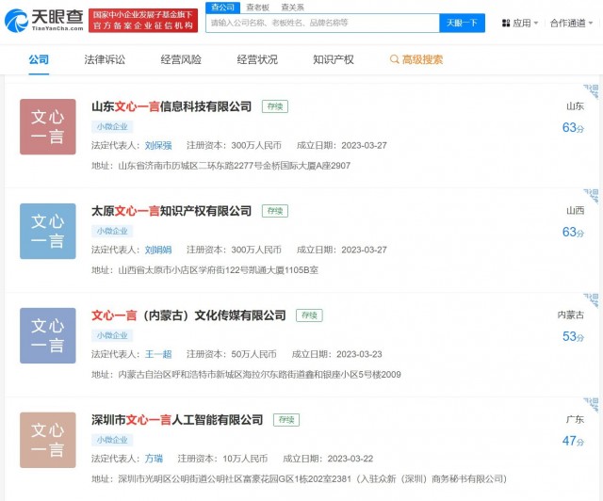The width and height of the screenshot is (603, 501).
Task: Click the address 山西省太原市小店区学府街122号
Action: (x=218, y=270)
